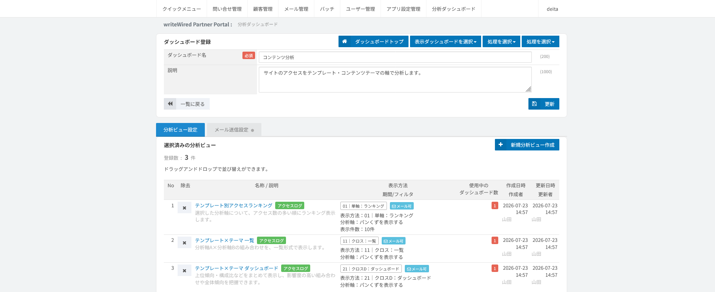Open 表示ダッシュボードを選択 dropdown

pyautogui.click(x=445, y=41)
